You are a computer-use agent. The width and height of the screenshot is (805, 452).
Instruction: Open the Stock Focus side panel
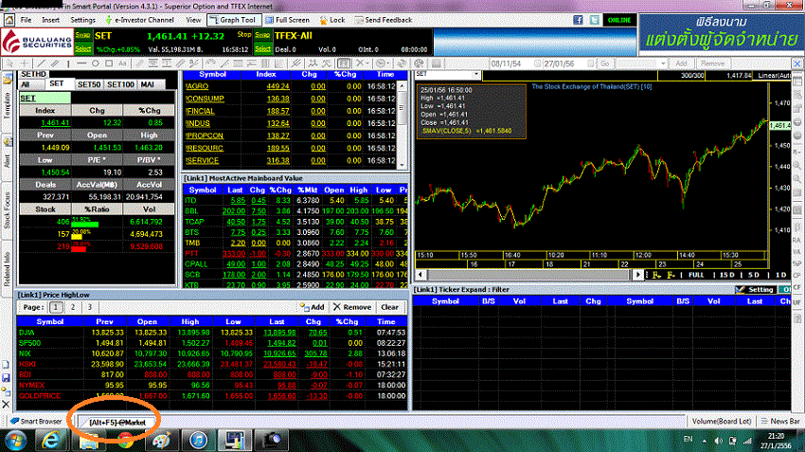(x=7, y=210)
